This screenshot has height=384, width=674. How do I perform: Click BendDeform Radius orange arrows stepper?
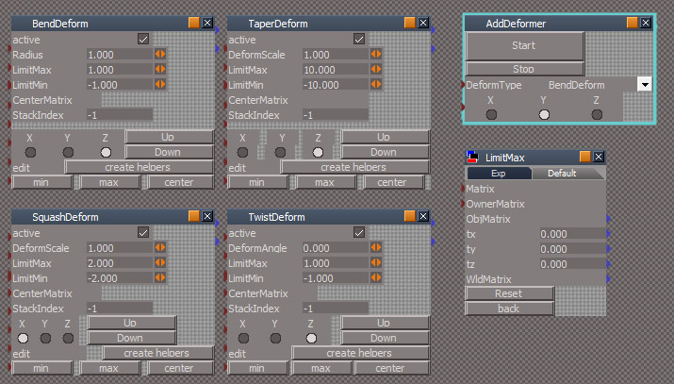point(160,54)
